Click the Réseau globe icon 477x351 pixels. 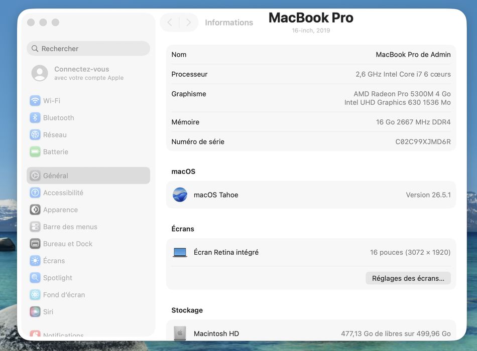35,134
